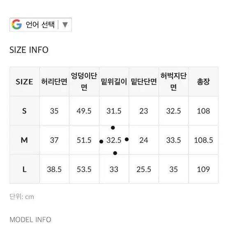Click the highlighted 32.5 cell
Image resolution: width=228 pixels, height=228 pixels.
114,140
